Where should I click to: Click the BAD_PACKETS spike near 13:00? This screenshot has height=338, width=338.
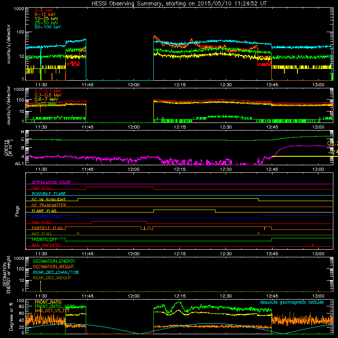313,245
